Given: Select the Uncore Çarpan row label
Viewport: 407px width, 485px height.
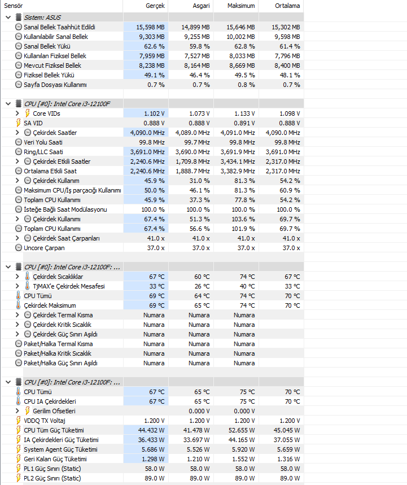Looking at the screenshot, I should [x=44, y=247].
